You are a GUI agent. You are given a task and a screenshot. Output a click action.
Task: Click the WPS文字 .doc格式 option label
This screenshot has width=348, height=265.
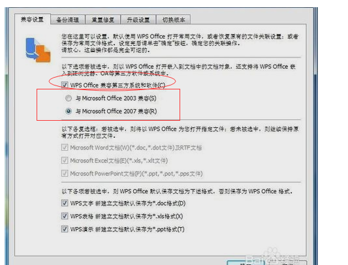pyautogui.click(x=128, y=203)
